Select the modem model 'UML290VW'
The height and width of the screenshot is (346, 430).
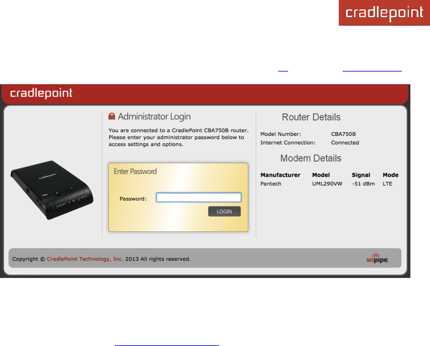[327, 184]
